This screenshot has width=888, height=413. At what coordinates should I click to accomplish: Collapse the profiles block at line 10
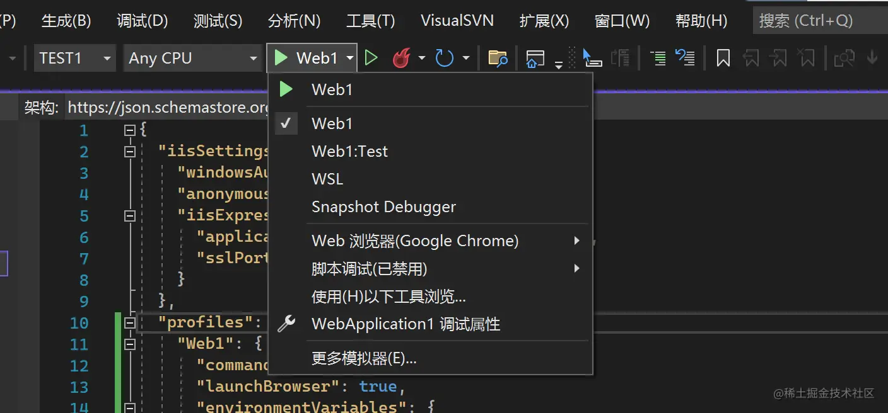click(x=130, y=323)
